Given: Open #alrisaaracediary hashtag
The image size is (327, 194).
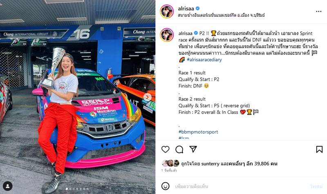Looking at the screenshot, I should tap(204, 60).
